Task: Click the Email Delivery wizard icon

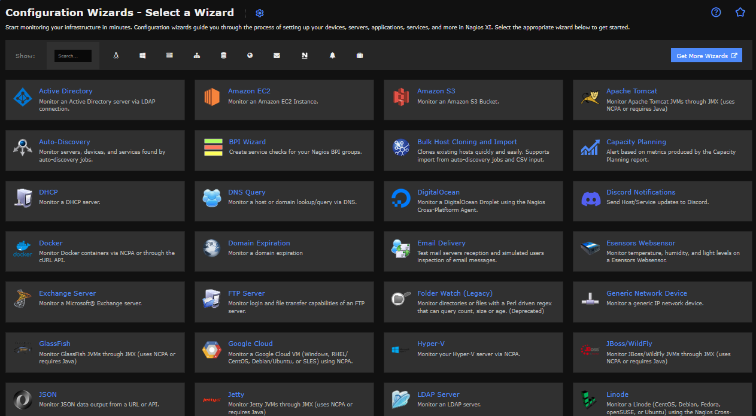Action: tap(401, 248)
